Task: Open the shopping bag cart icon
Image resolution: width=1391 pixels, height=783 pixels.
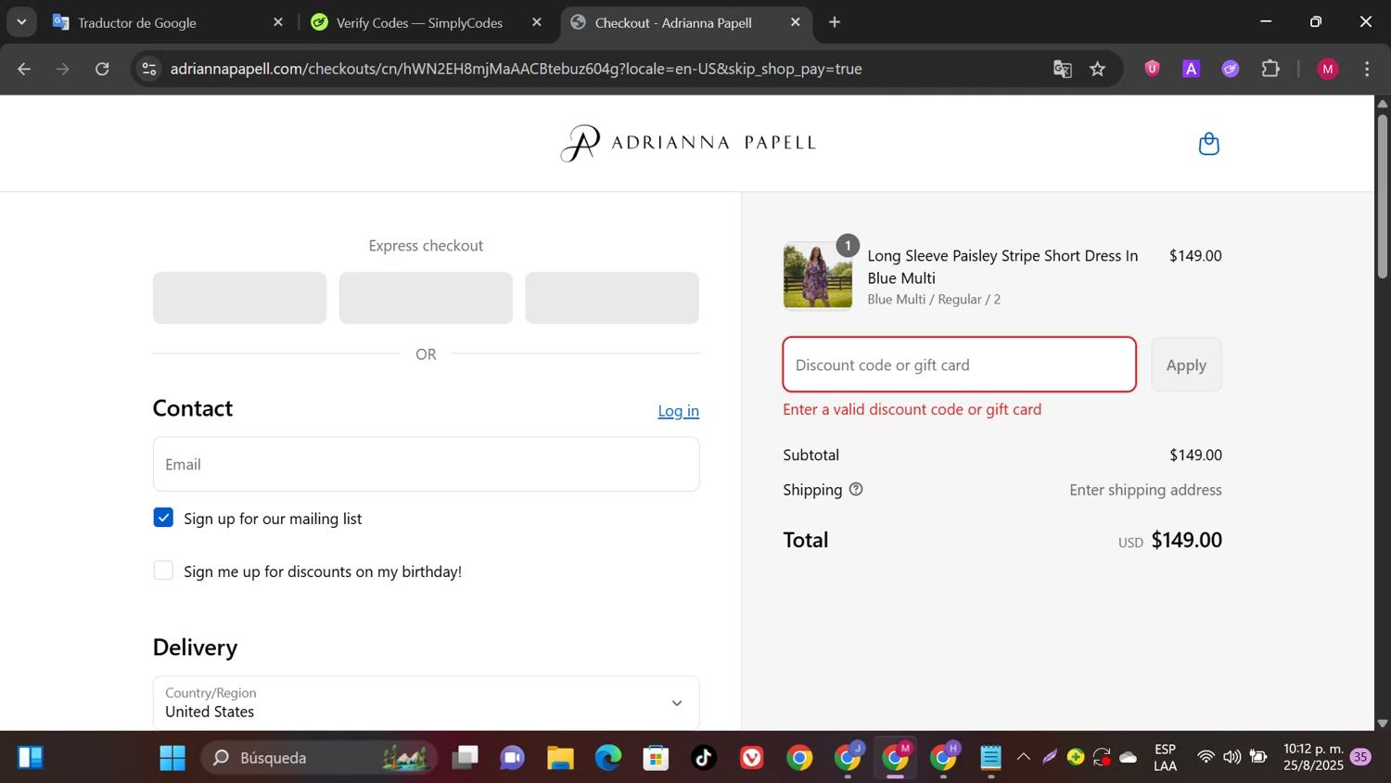Action: [1208, 144]
